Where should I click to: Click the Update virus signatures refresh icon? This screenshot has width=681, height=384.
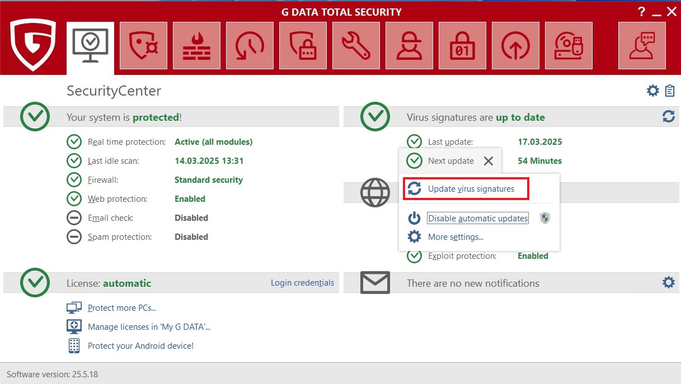tap(414, 189)
